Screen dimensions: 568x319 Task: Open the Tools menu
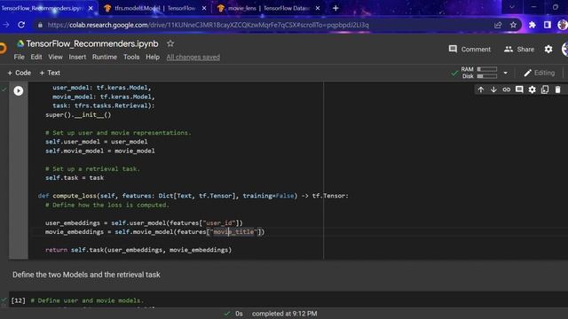pyautogui.click(x=131, y=57)
